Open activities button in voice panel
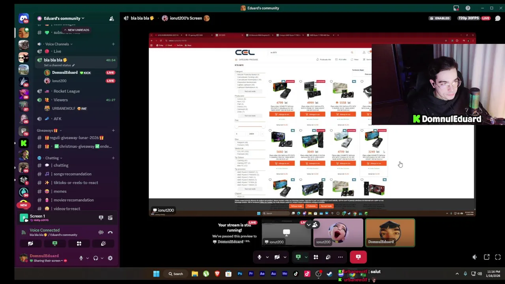 click(79, 243)
